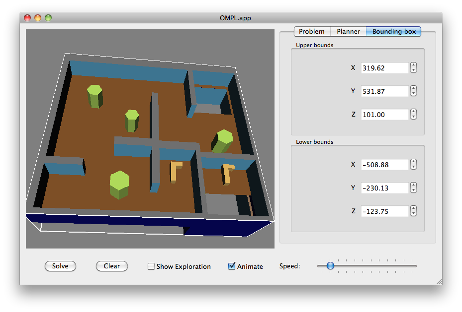This screenshot has height=312, width=462.
Task: Switch to the Problem tab
Action: click(312, 31)
